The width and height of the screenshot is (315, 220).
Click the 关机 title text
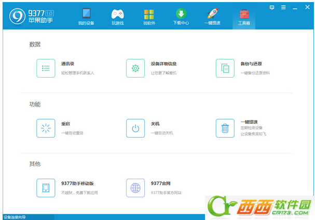(x=155, y=124)
